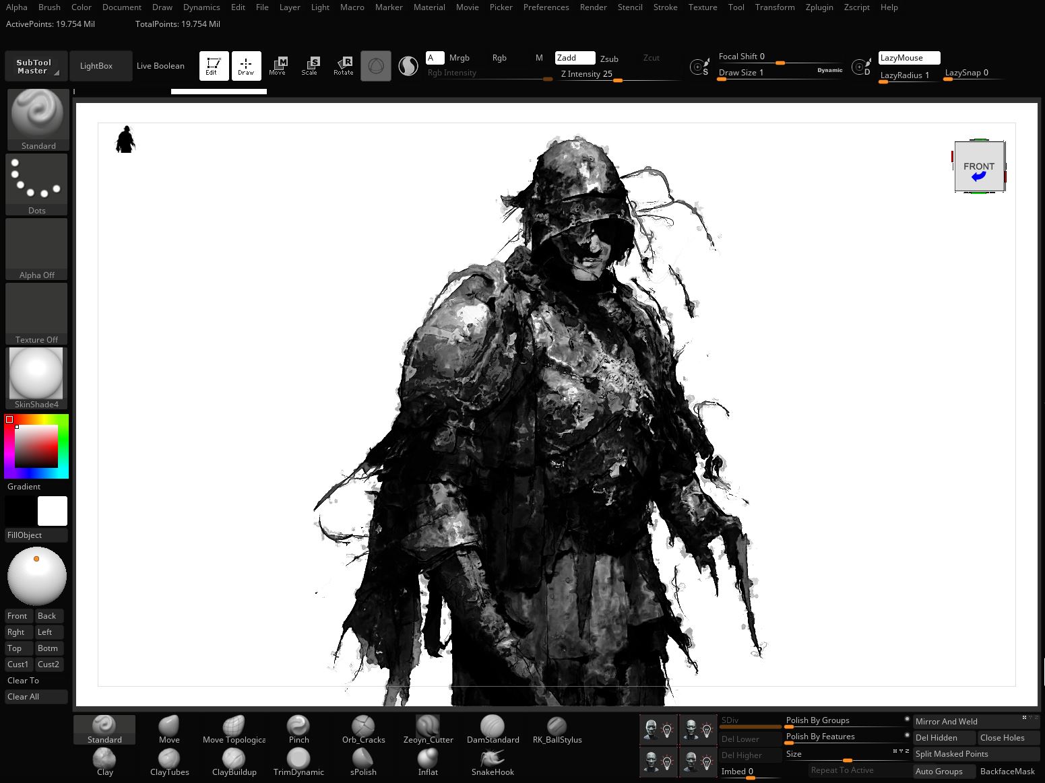This screenshot has width=1045, height=783.
Task: Open the Texture Off texture selector
Action: (36, 308)
